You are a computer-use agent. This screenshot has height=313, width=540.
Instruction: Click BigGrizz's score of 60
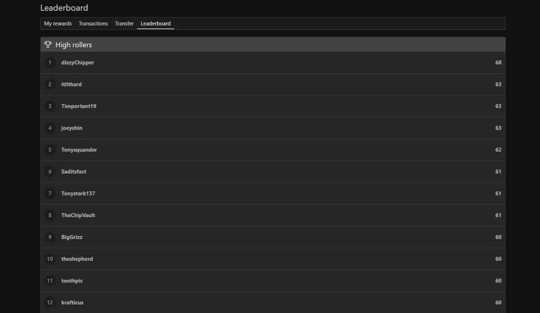(x=498, y=237)
